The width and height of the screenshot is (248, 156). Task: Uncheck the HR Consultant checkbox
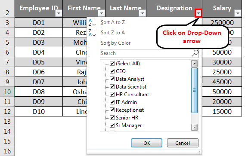coord(112,95)
